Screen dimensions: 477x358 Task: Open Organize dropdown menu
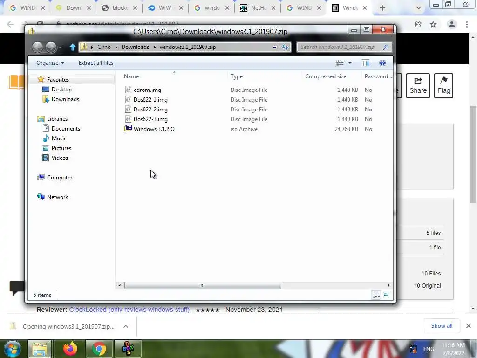coord(50,63)
